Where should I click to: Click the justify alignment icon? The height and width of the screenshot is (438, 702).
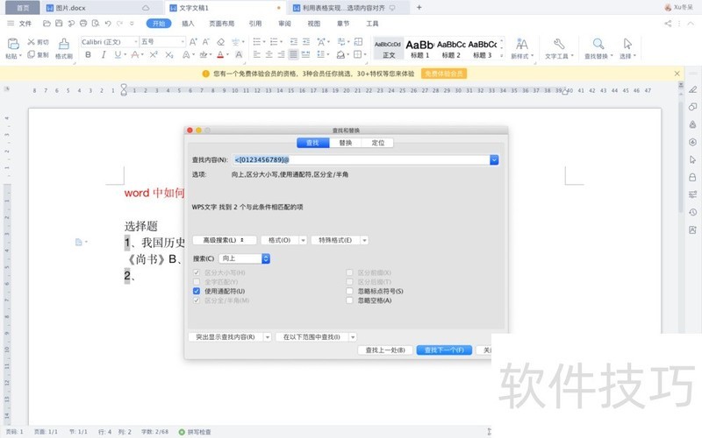[x=293, y=54]
